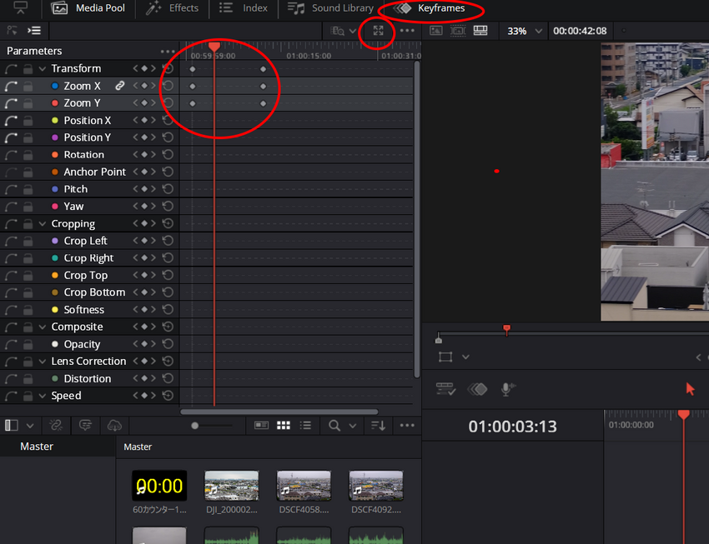This screenshot has height=544, width=709.
Task: Collapse the Lens Correction group
Action: 43,362
